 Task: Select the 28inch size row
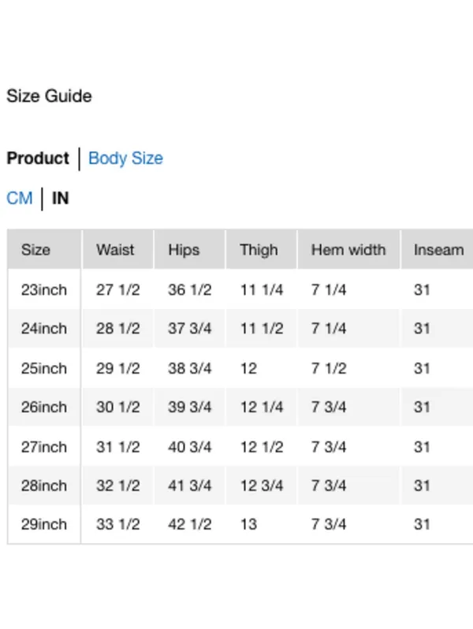[240, 486]
